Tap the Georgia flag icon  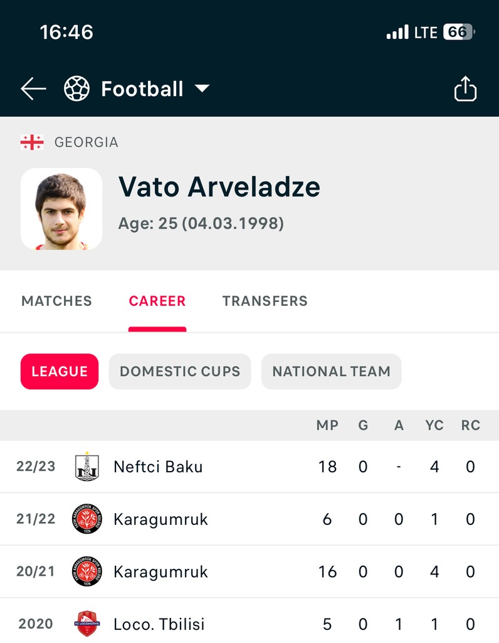point(32,143)
